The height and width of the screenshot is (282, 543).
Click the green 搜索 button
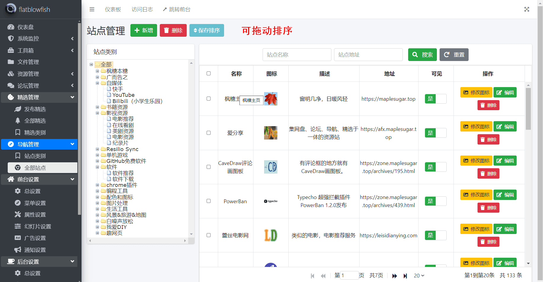click(x=422, y=55)
